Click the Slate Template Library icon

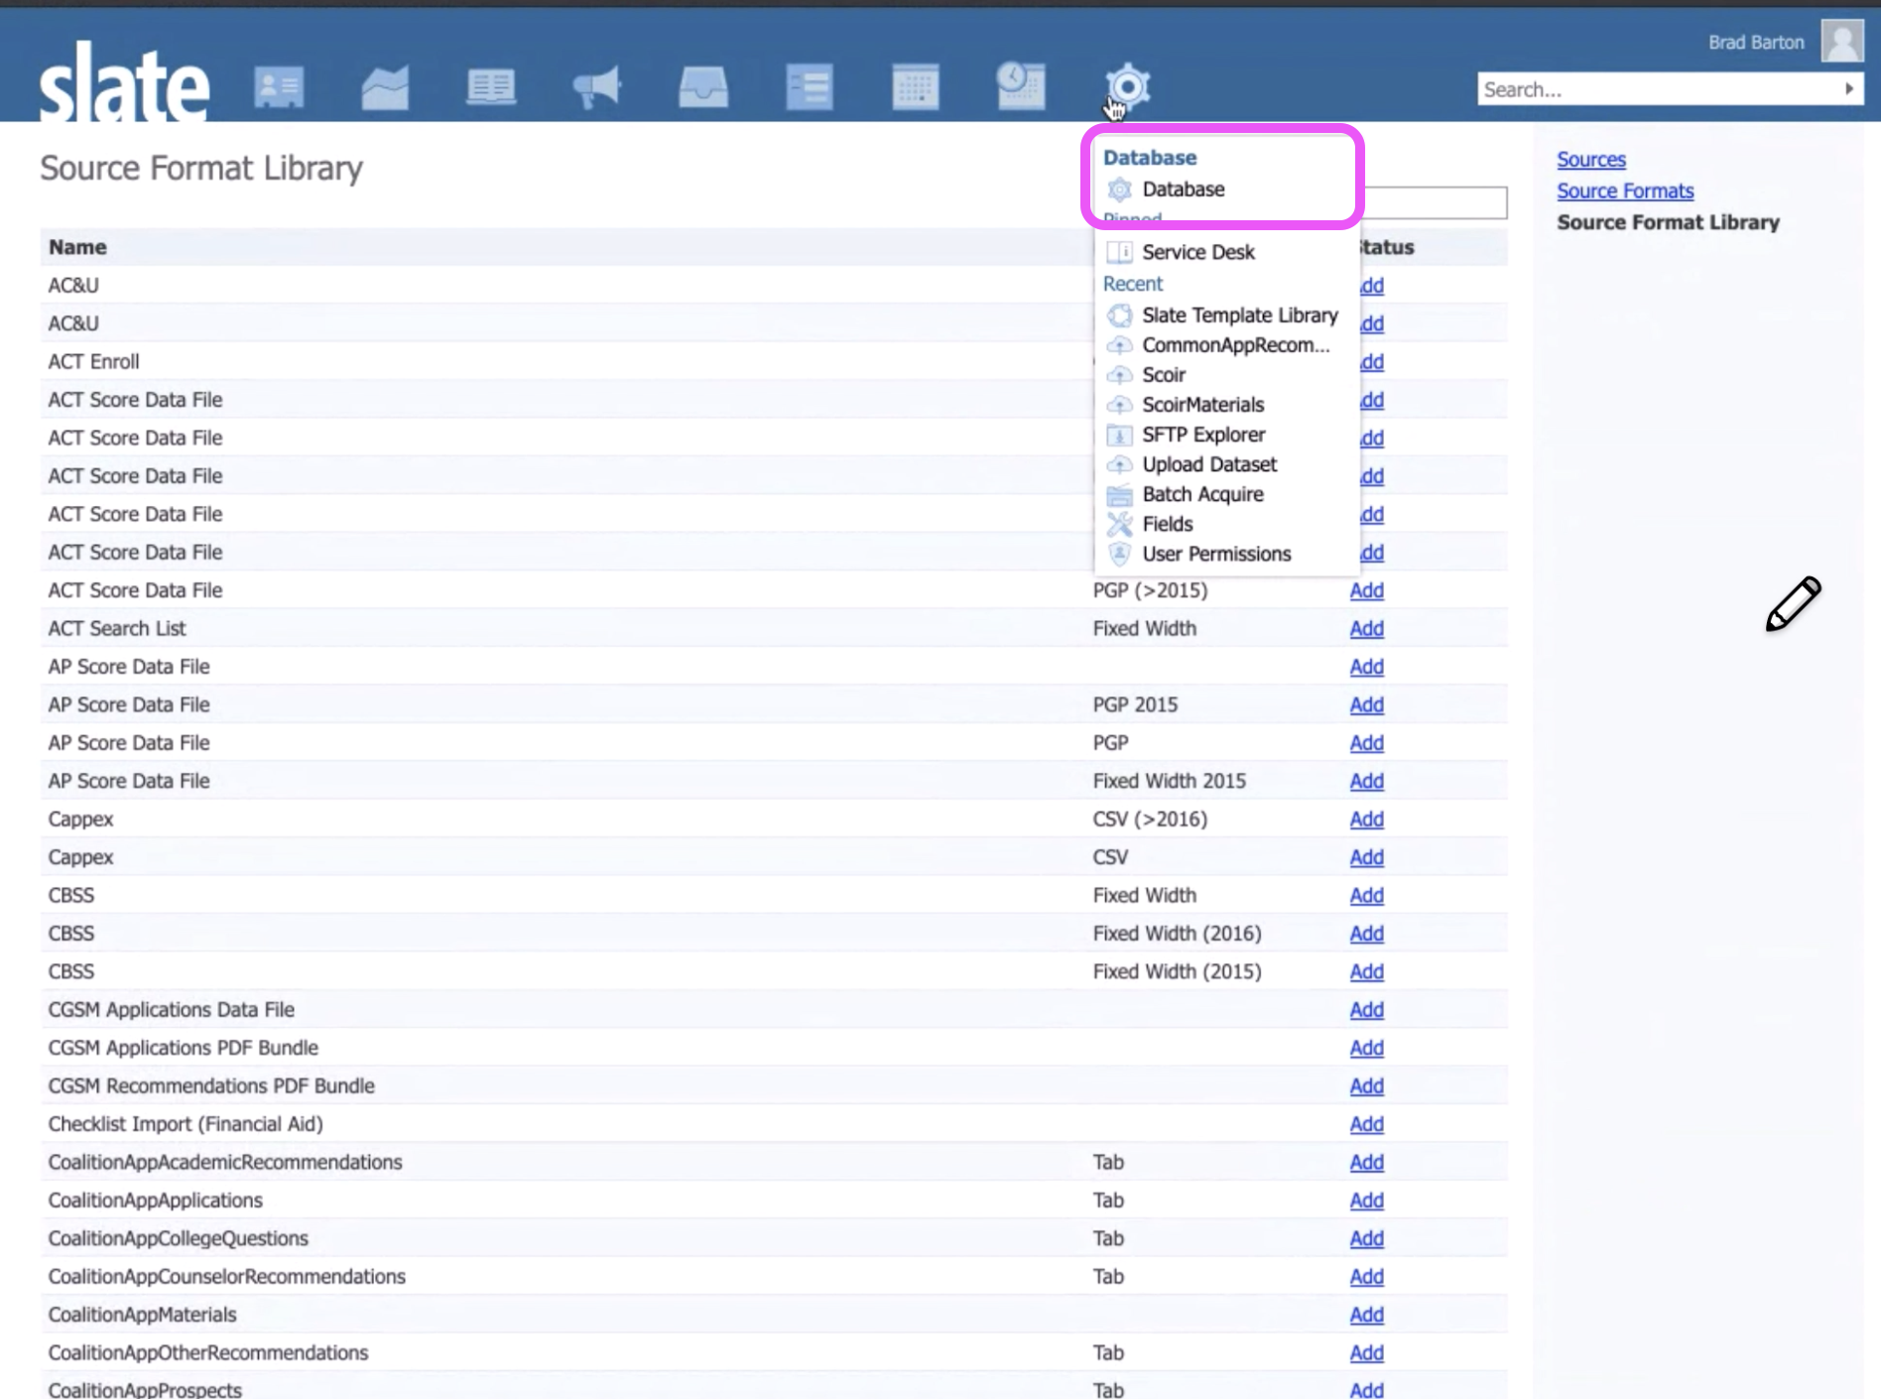click(1119, 316)
